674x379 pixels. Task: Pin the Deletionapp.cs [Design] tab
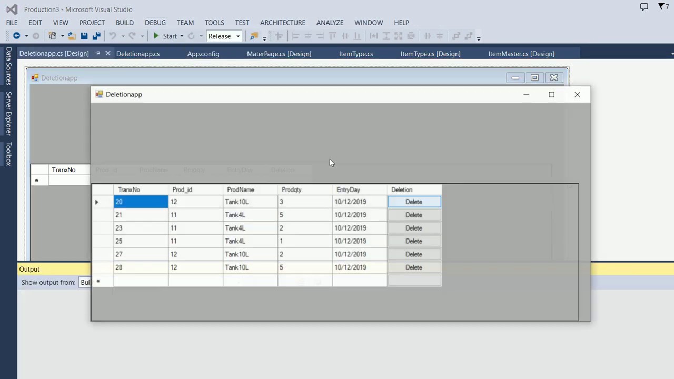tap(97, 53)
